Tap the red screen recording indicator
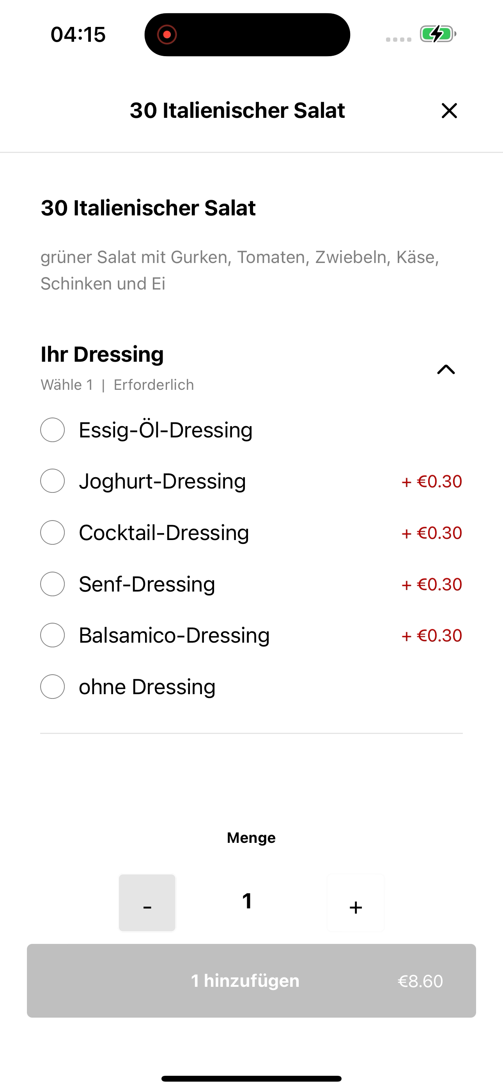503x1091 pixels. pyautogui.click(x=167, y=34)
